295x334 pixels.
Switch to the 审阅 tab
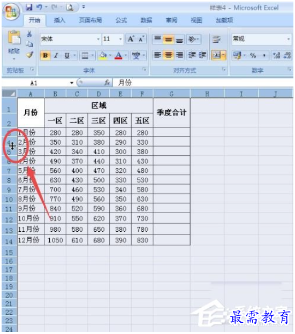click(171, 20)
